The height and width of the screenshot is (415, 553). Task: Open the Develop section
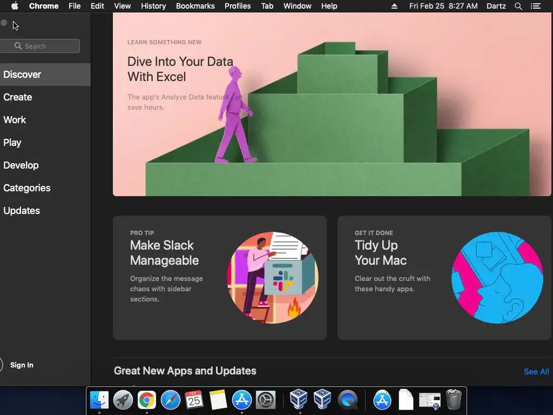45,165
